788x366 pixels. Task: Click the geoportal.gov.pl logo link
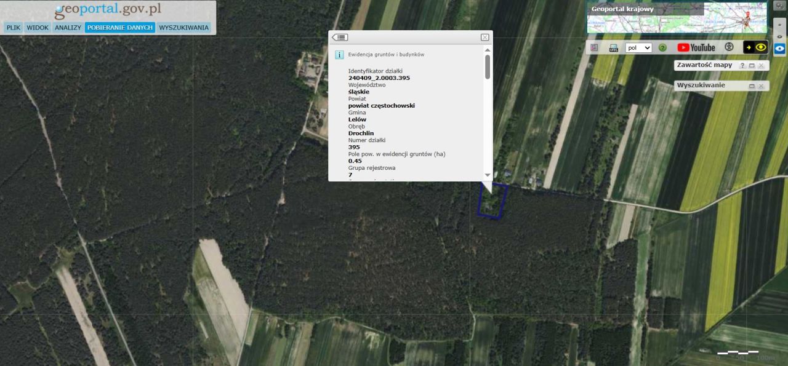pos(108,10)
